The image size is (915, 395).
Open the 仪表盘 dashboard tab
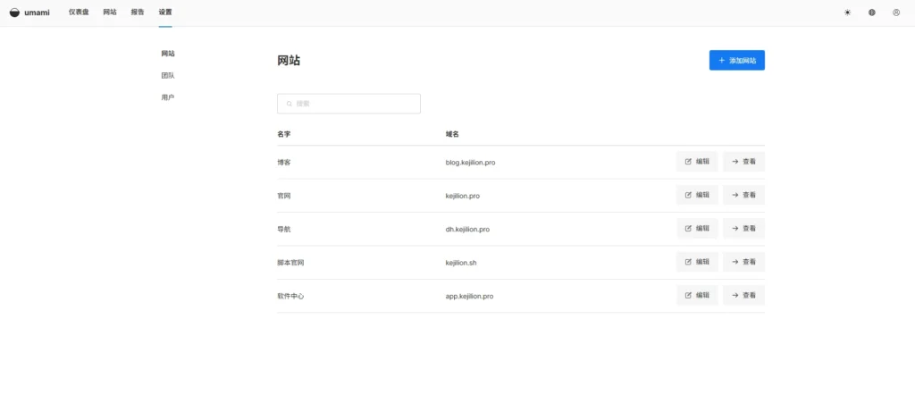coord(79,13)
